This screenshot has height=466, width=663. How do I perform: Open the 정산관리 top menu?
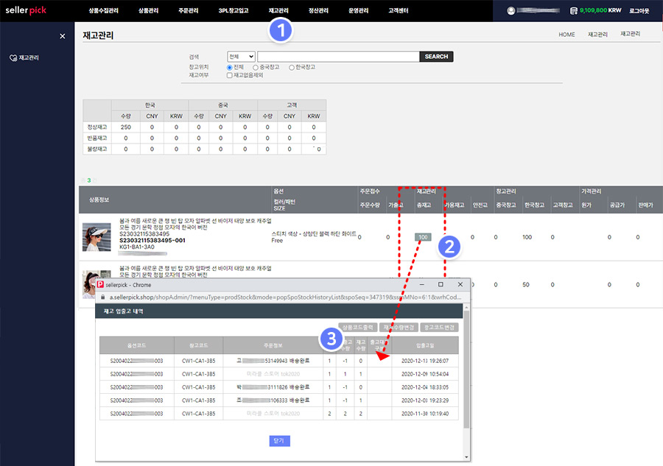[x=318, y=10]
